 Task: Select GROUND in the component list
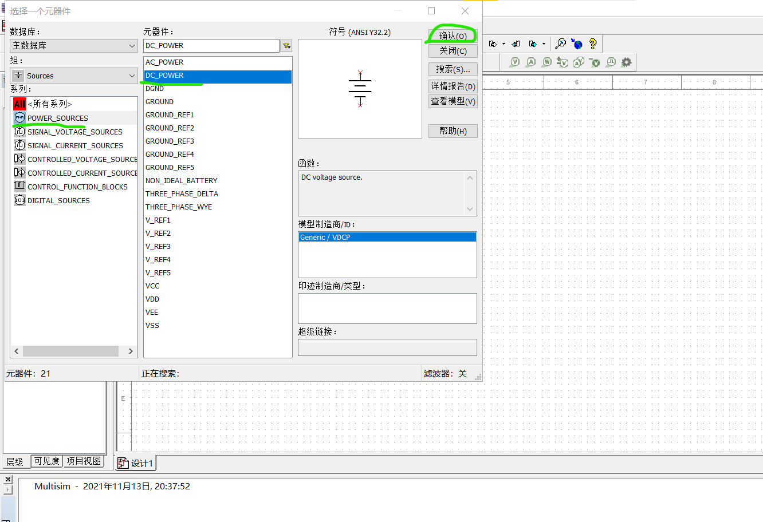point(159,101)
